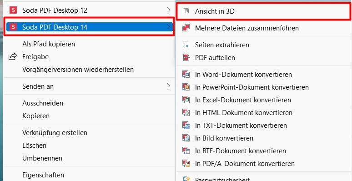Click the HTML conversion icon
The width and height of the screenshot is (352, 181).
tap(186, 112)
